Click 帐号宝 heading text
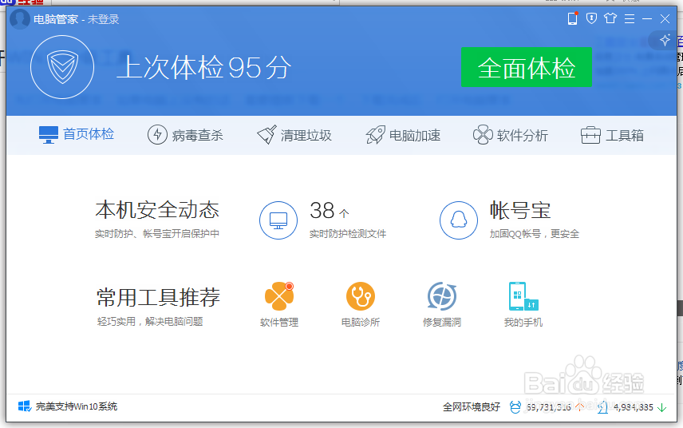This screenshot has height=428, width=683. click(520, 211)
